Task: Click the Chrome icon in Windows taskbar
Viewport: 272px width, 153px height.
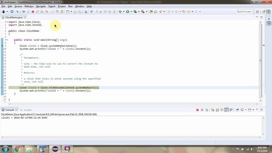Action: point(17,149)
